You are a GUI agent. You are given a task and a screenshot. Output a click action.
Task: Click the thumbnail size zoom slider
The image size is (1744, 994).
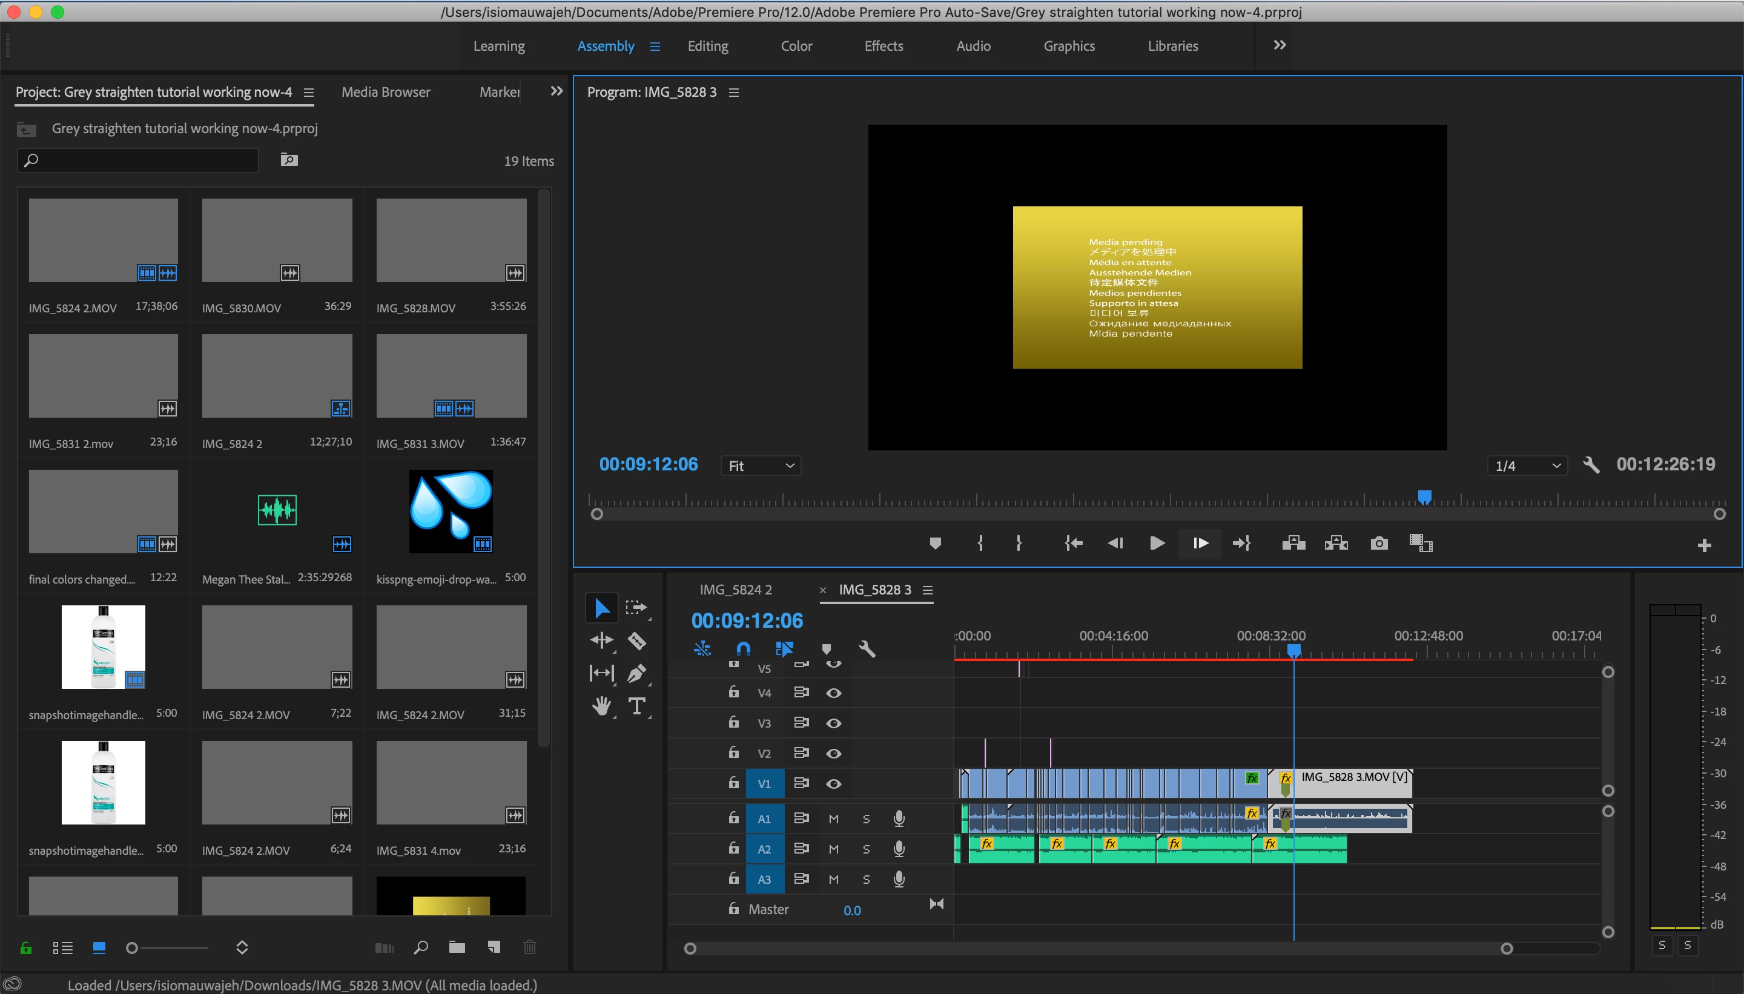click(x=133, y=947)
